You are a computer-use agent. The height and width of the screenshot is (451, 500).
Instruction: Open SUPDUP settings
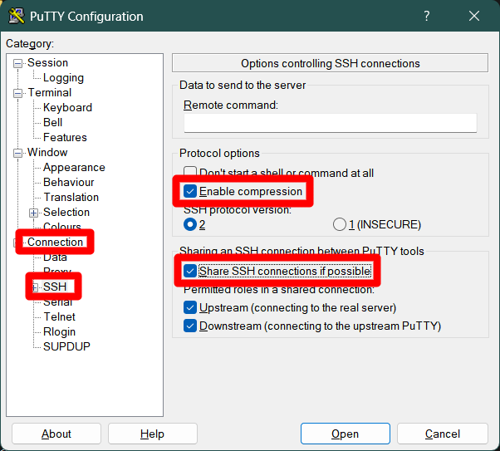(x=66, y=346)
